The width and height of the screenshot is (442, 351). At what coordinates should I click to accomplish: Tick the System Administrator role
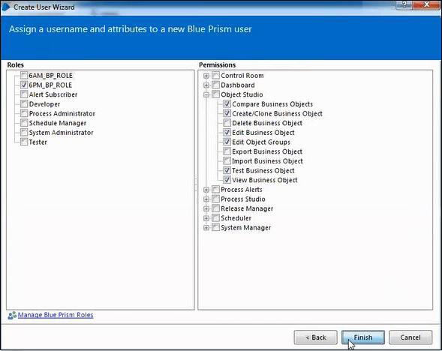[24, 133]
